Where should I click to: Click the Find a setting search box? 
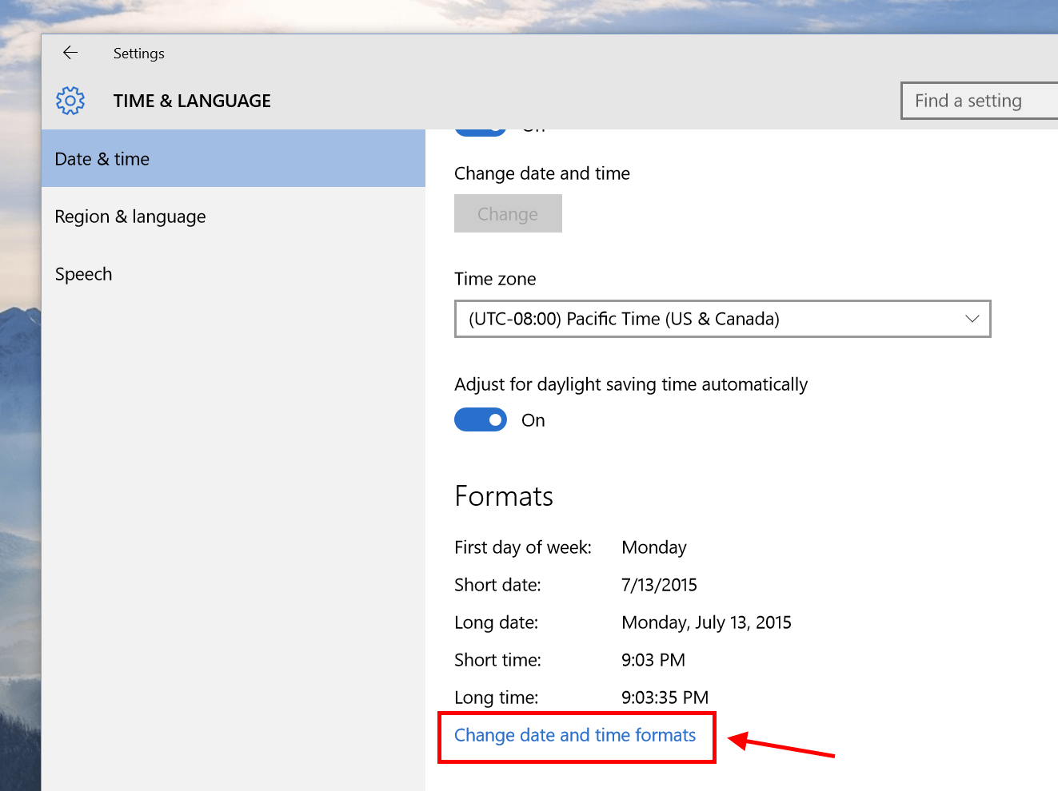[978, 101]
